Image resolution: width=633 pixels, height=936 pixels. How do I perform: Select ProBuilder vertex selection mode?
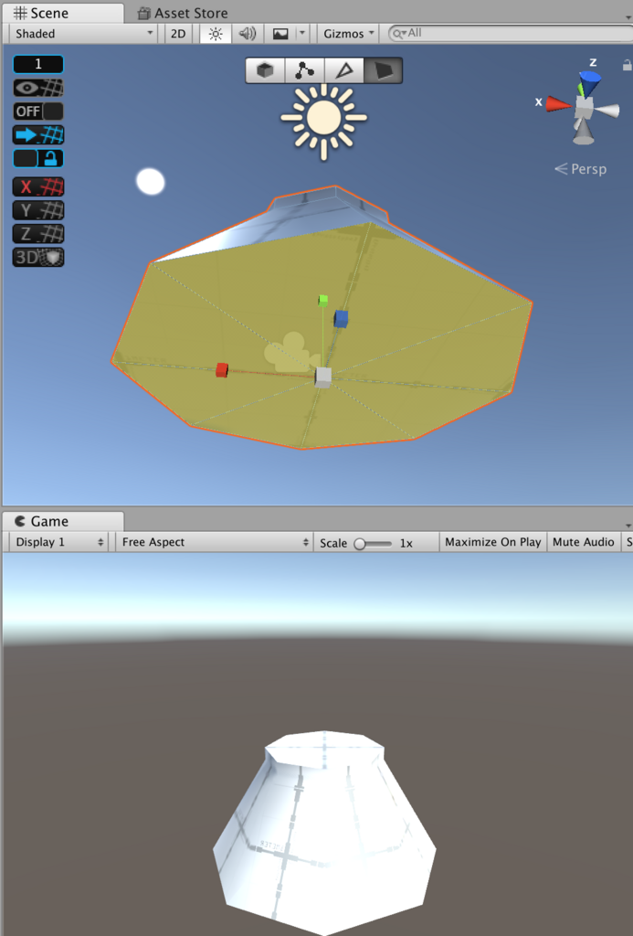(305, 70)
